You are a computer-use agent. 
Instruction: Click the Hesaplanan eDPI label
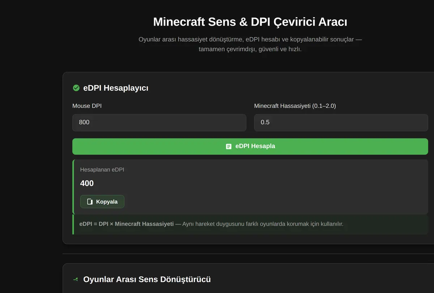(102, 169)
